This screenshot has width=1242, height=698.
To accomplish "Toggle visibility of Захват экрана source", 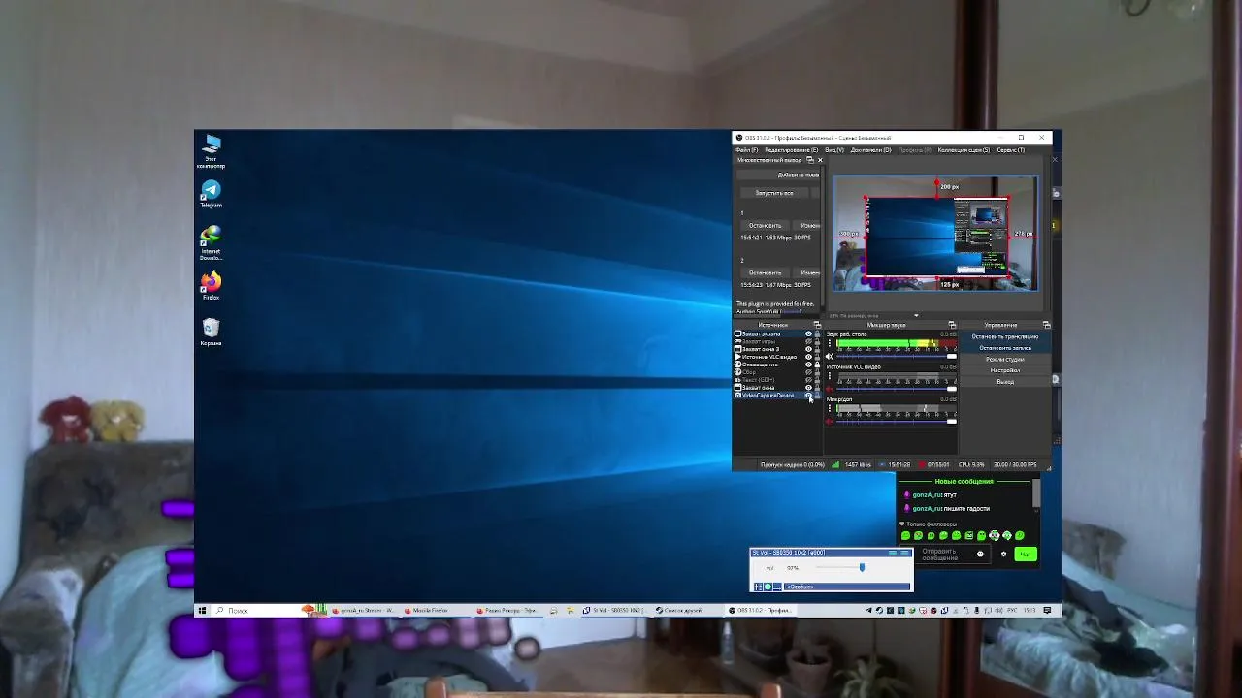I will pyautogui.click(x=808, y=334).
